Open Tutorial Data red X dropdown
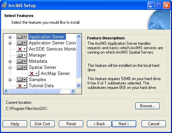This screenshot has height=133, width=172. [22, 85]
